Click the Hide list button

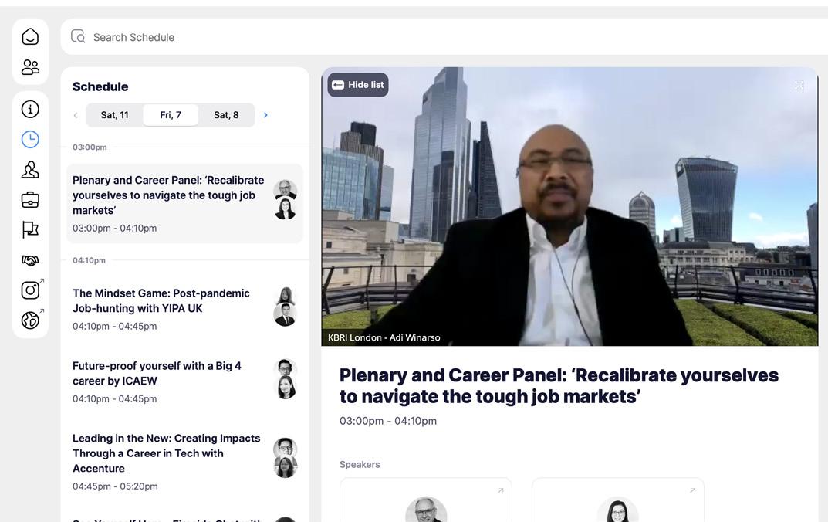point(358,84)
